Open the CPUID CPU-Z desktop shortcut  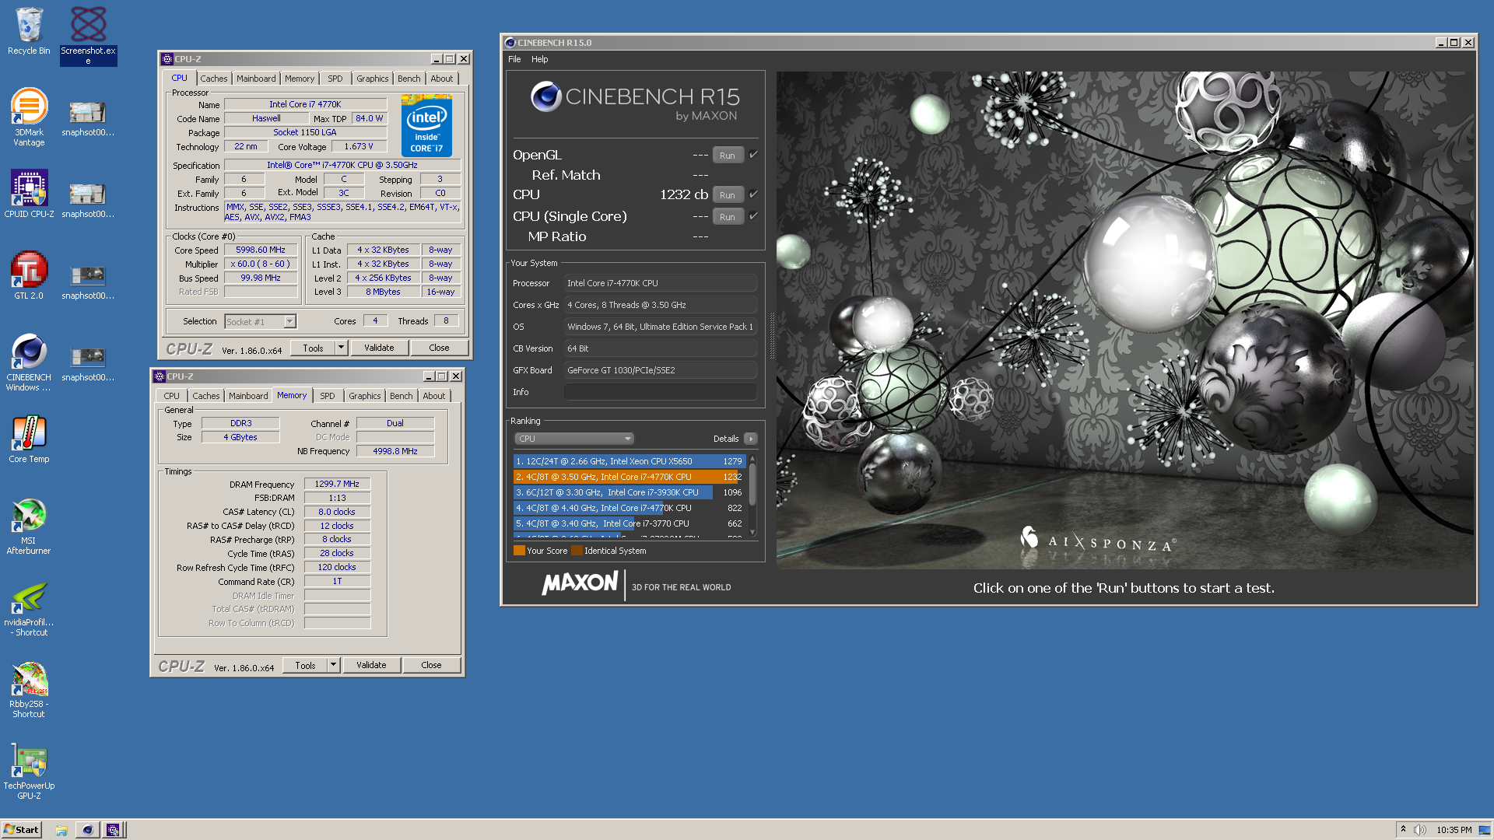[x=29, y=193]
